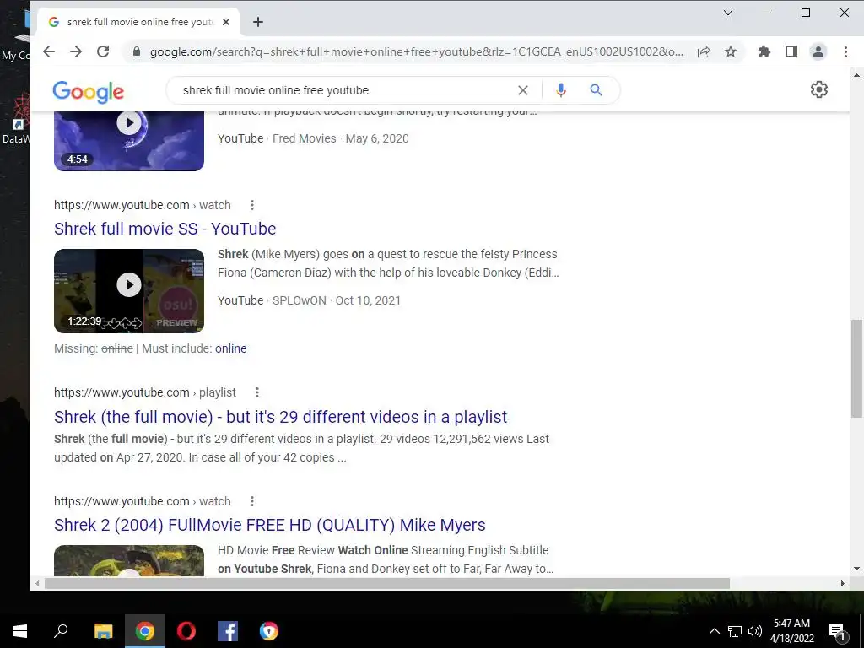The height and width of the screenshot is (648, 864).
Task: Click the scroll down arrow
Action: click(856, 569)
